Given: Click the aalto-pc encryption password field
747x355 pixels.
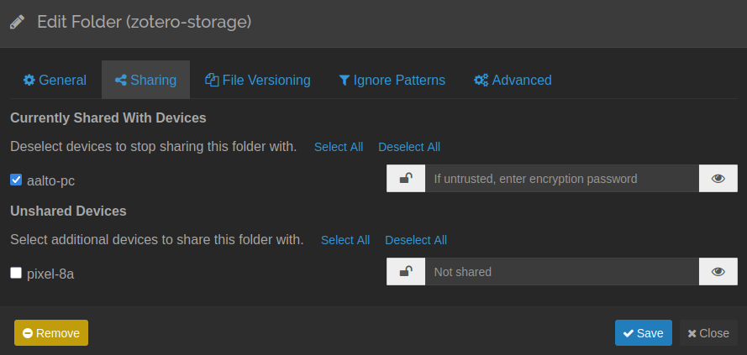Looking at the screenshot, I should pos(561,179).
